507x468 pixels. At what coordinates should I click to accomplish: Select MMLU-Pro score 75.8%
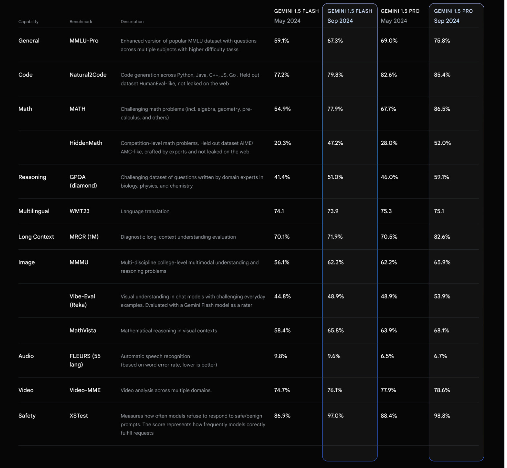[442, 41]
